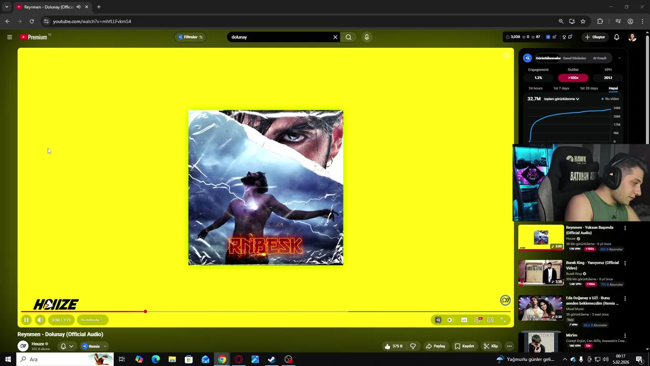Click the subscription notification bell
650x366 pixels.
point(63,346)
